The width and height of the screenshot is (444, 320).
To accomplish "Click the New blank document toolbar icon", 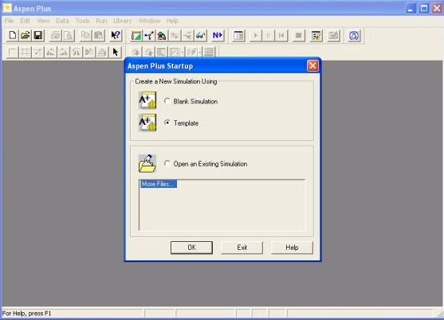I will click(x=12, y=36).
